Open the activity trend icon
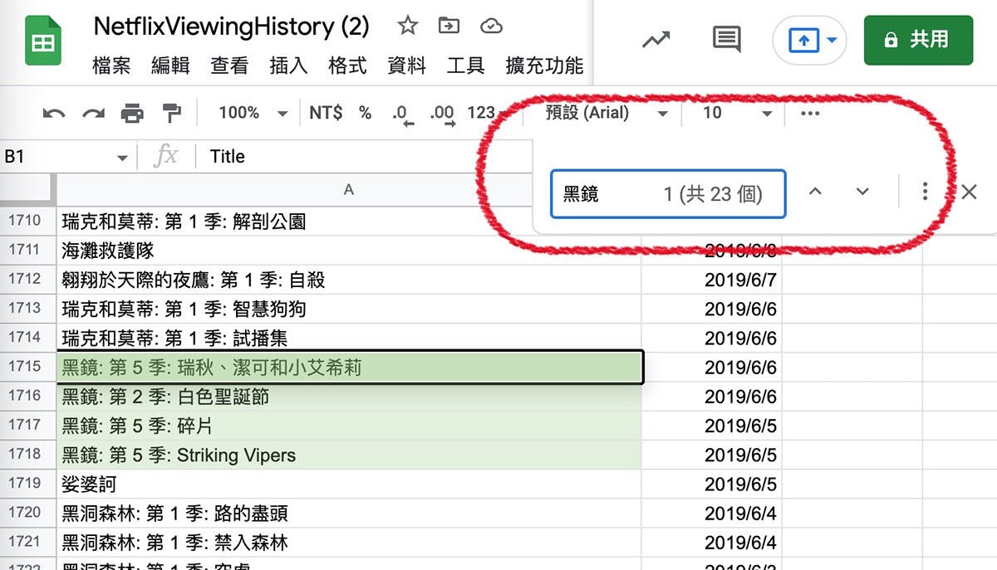The height and width of the screenshot is (570, 997). click(x=656, y=39)
